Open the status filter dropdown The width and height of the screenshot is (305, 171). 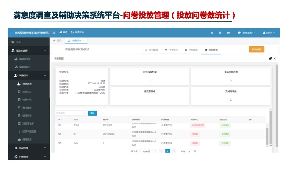click(x=71, y=113)
